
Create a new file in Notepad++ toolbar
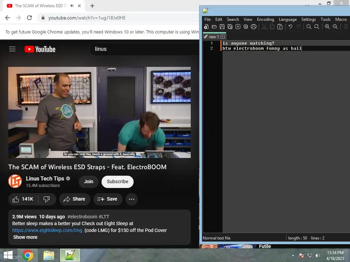206,27
